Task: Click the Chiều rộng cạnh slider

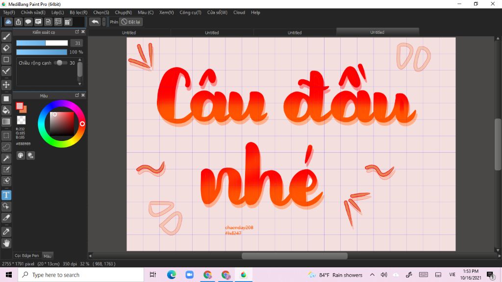Action: pyautogui.click(x=60, y=63)
